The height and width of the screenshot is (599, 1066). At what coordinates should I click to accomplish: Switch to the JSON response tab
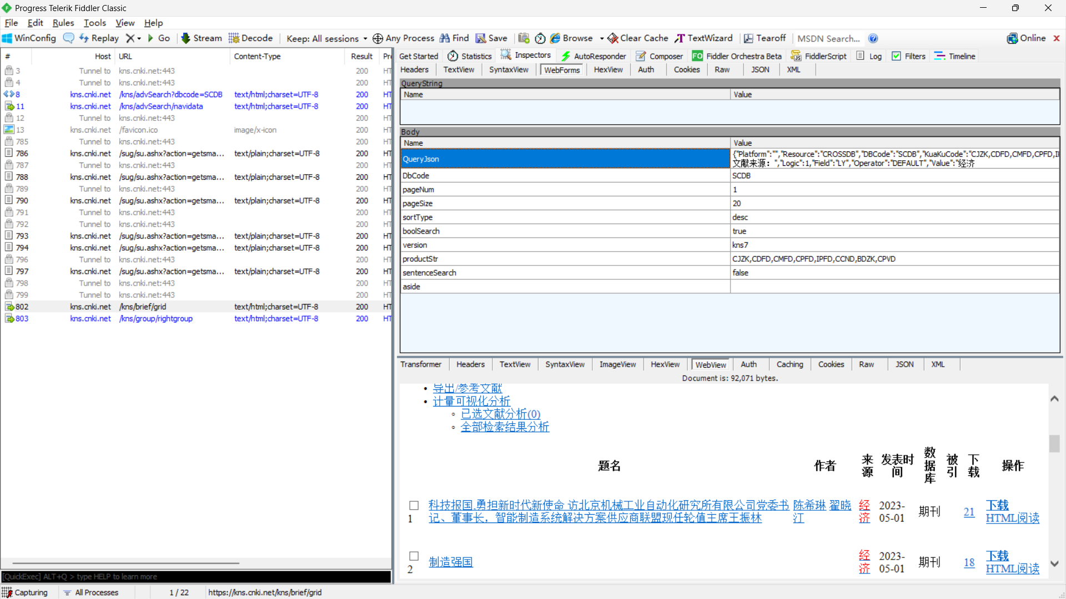coord(905,363)
